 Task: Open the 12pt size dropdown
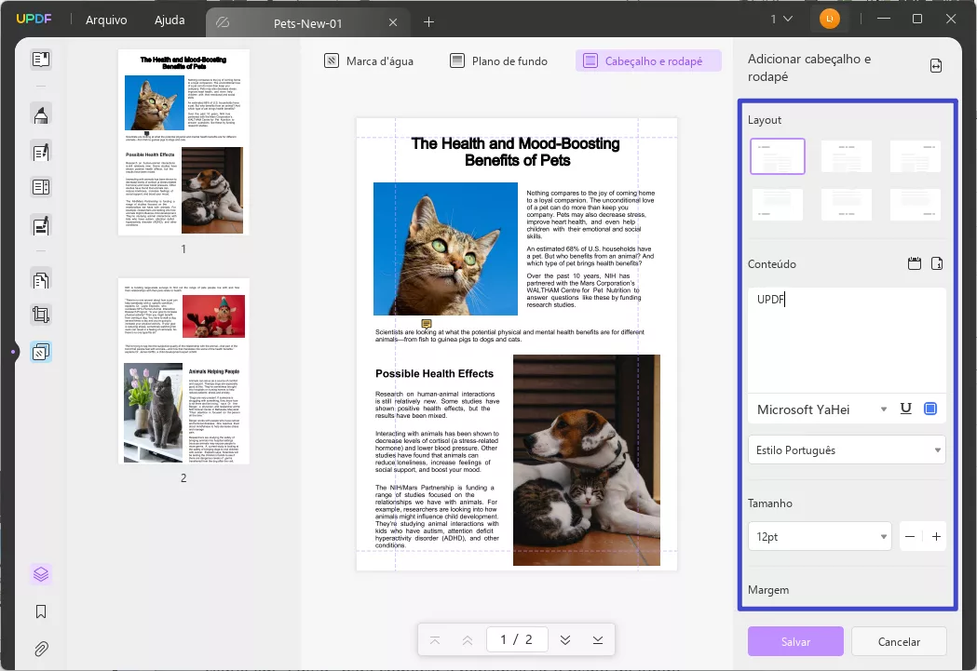coord(820,536)
